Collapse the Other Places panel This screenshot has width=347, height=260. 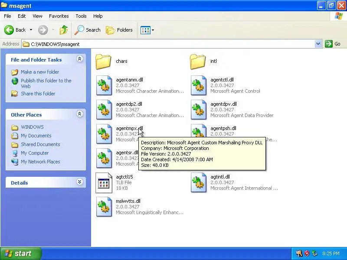coord(80,114)
